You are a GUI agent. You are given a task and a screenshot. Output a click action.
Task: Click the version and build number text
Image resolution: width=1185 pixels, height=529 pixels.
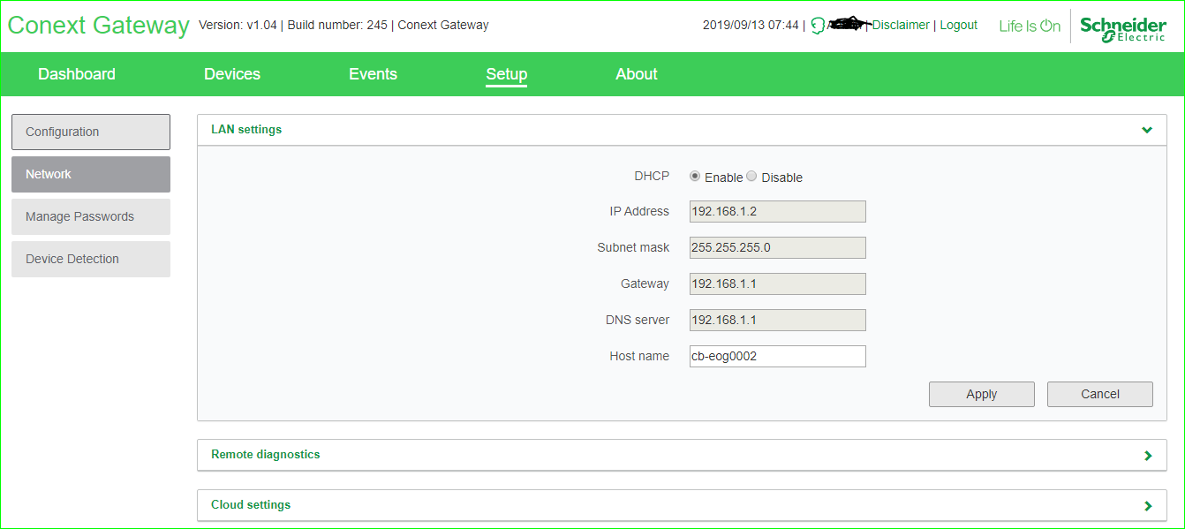click(x=344, y=26)
